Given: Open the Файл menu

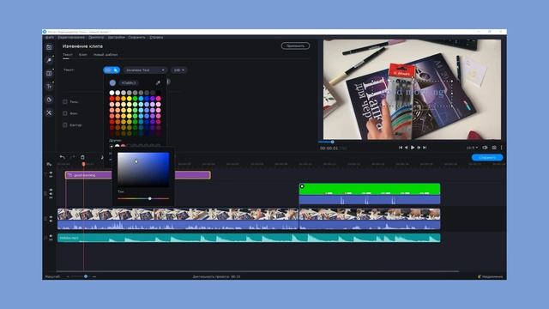Looking at the screenshot, I should (x=50, y=37).
